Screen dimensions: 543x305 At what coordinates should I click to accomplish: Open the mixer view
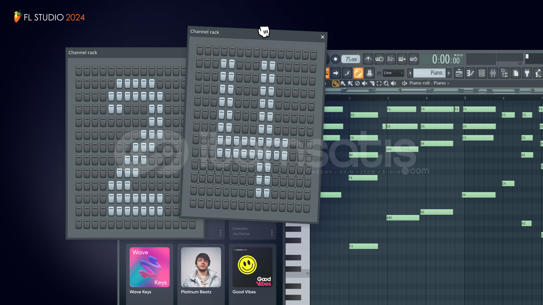[x=493, y=73]
